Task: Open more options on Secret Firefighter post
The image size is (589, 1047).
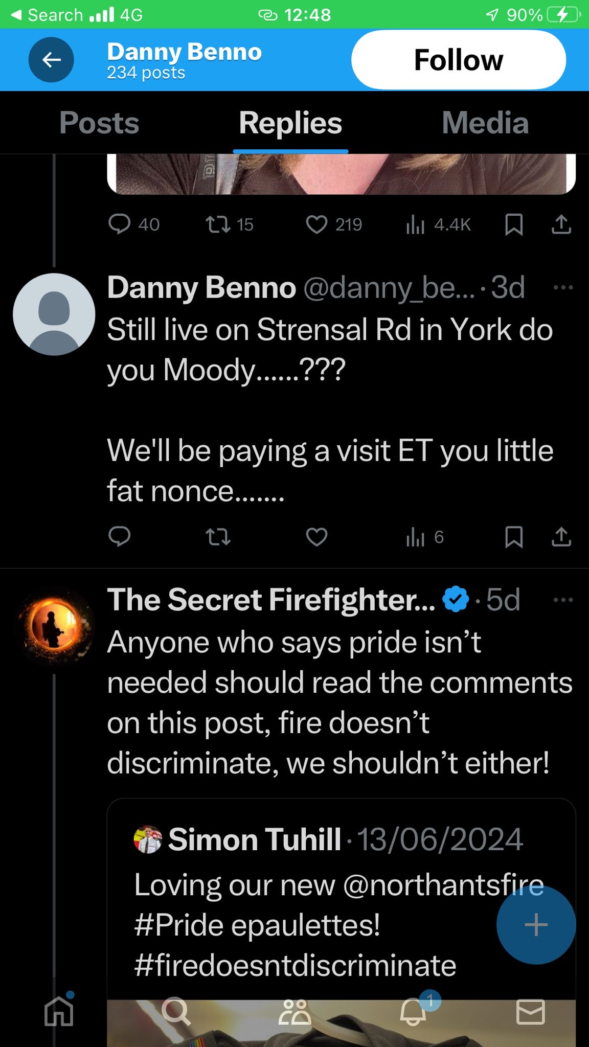Action: [563, 600]
